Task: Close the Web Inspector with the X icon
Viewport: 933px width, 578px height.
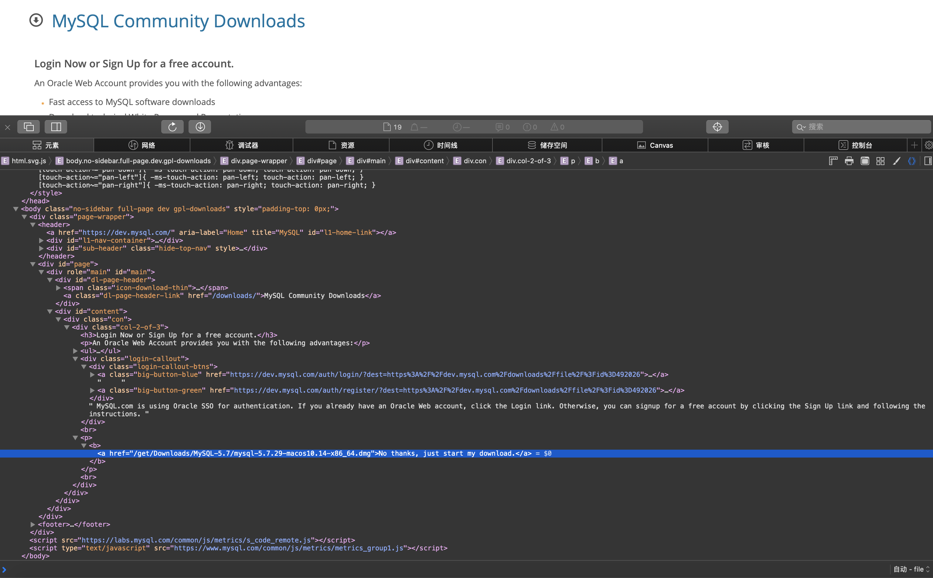Action: click(x=8, y=127)
